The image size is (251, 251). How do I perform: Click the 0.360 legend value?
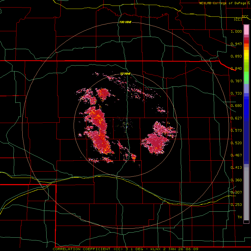[x=236, y=180]
